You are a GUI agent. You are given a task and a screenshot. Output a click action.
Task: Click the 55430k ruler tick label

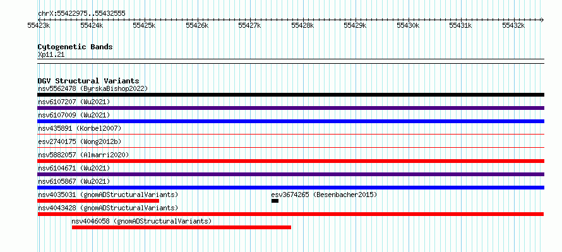coord(408,25)
